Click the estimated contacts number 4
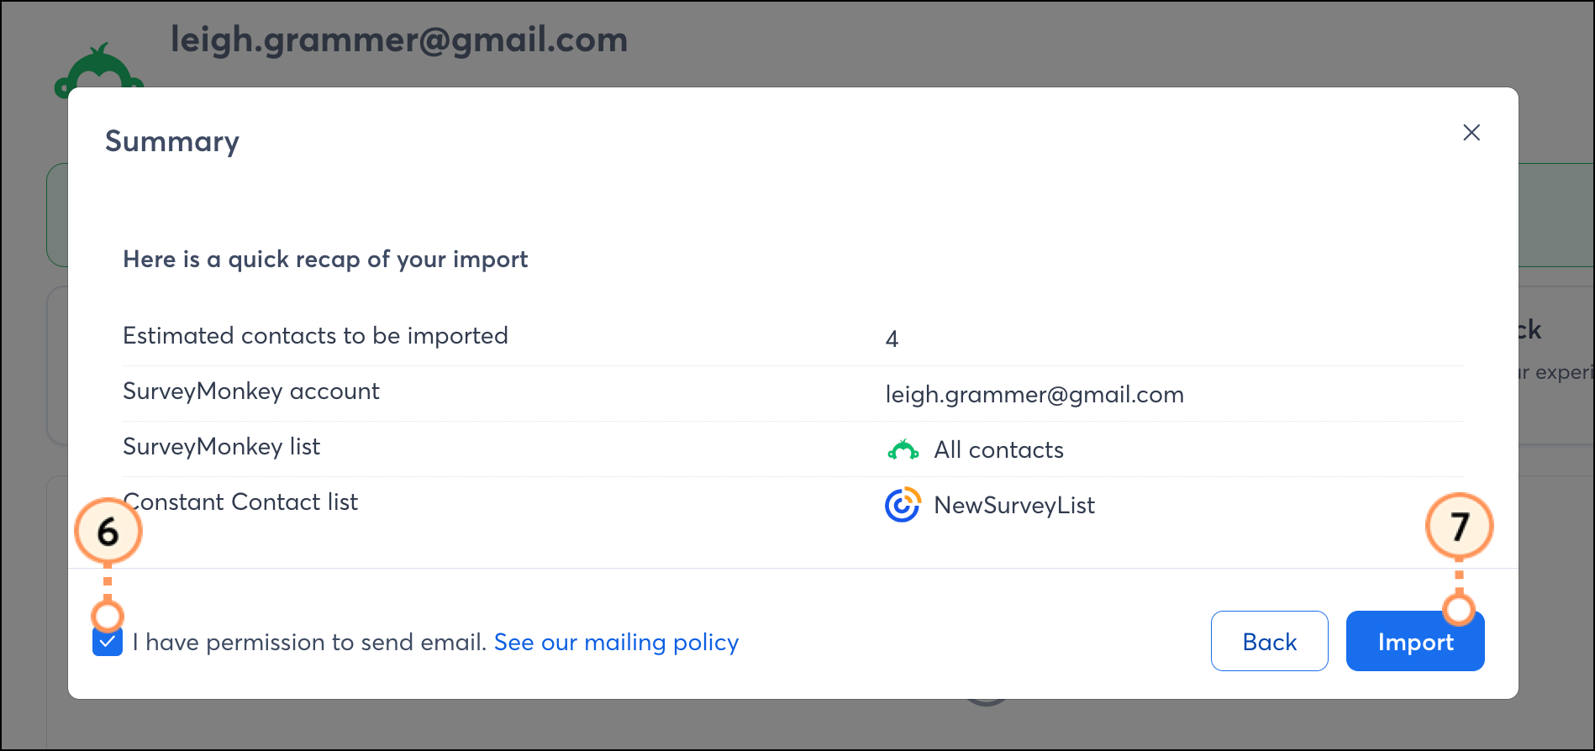Viewport: 1595px width, 751px height. 892,339
